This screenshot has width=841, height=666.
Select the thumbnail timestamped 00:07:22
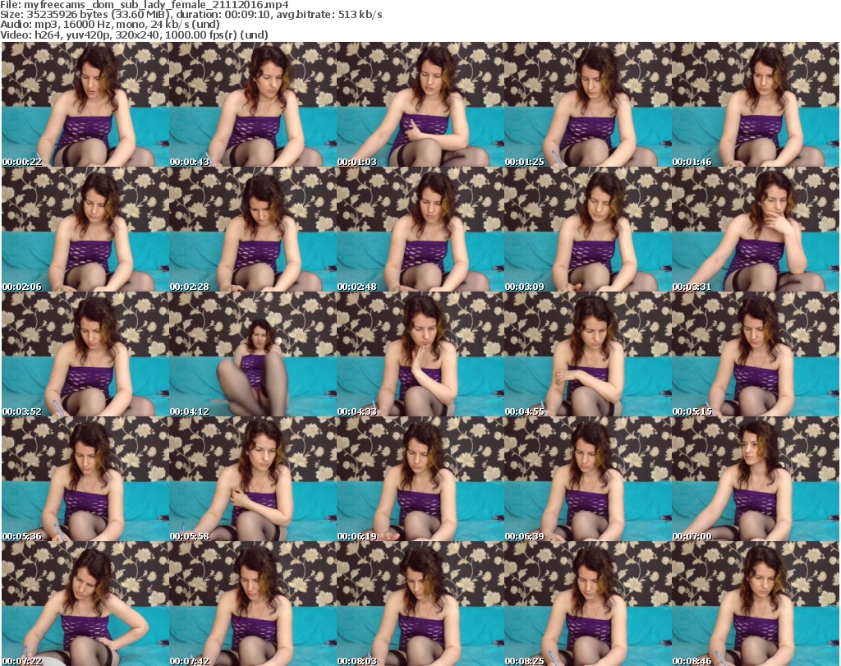85,604
